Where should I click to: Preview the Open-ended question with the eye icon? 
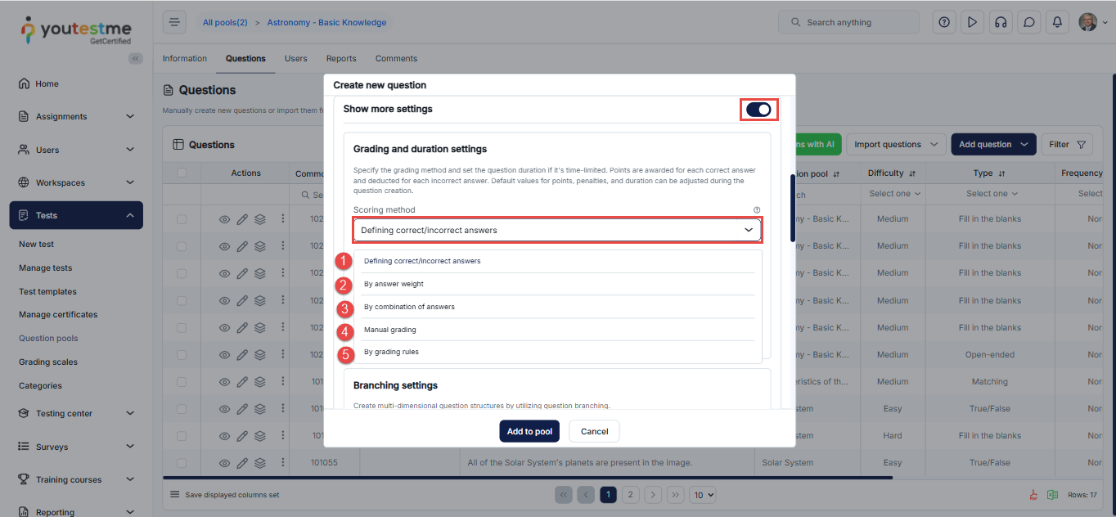224,355
